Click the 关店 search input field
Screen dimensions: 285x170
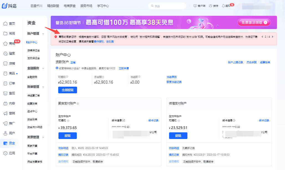point(167,6)
